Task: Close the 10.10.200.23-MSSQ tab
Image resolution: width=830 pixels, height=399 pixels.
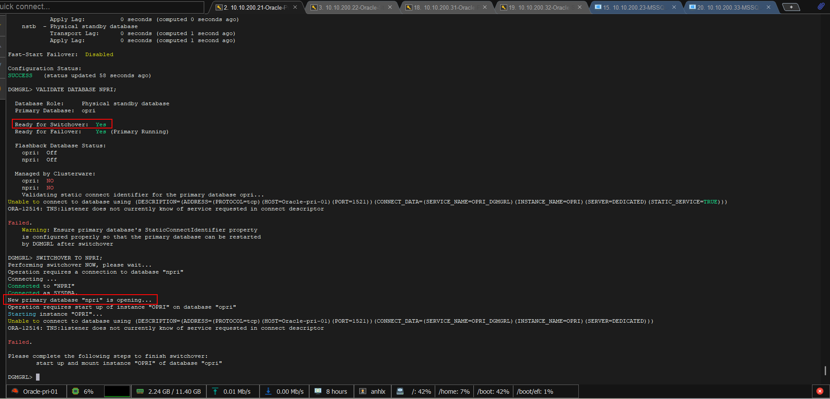Action: pyautogui.click(x=674, y=7)
